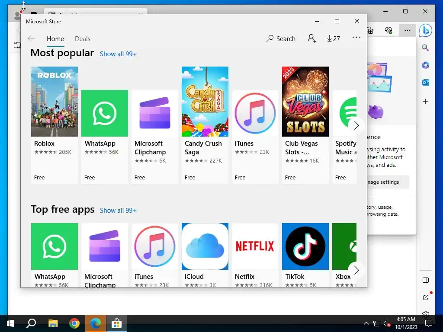Select WhatsApp icon in Most popular row
This screenshot has width=443, height=332.
pos(105,113)
